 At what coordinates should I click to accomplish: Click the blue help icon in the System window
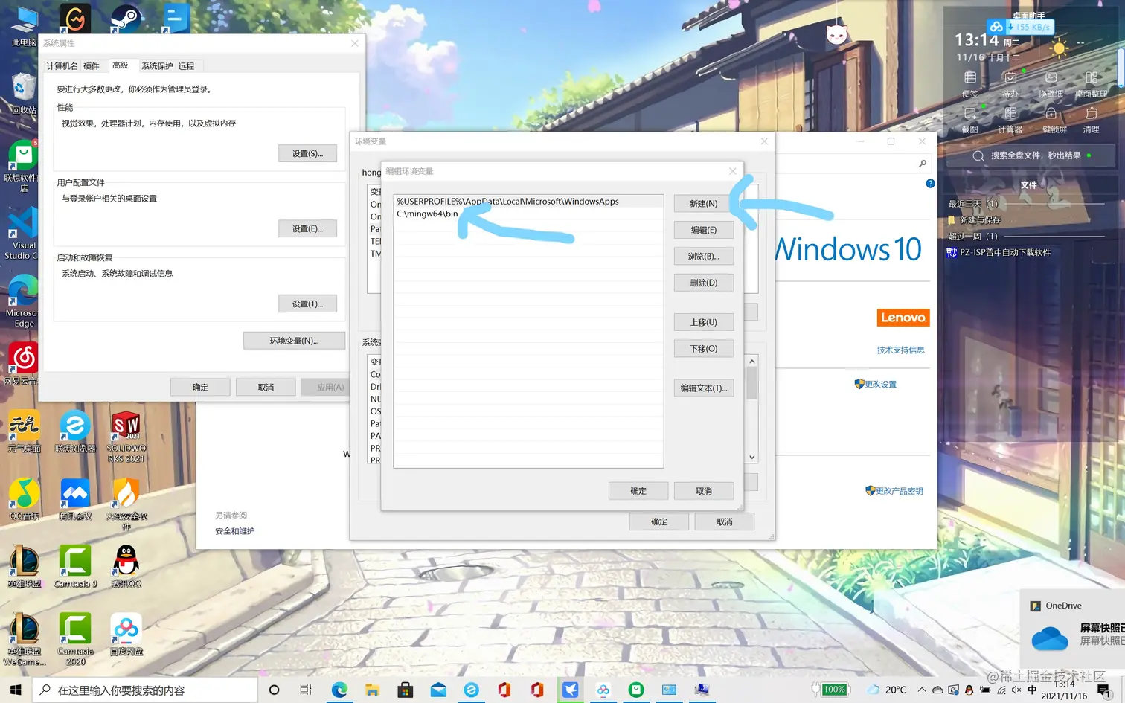pos(930,183)
